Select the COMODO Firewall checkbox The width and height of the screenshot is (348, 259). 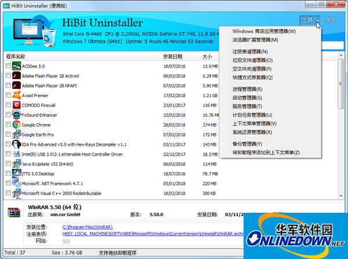pos(8,105)
